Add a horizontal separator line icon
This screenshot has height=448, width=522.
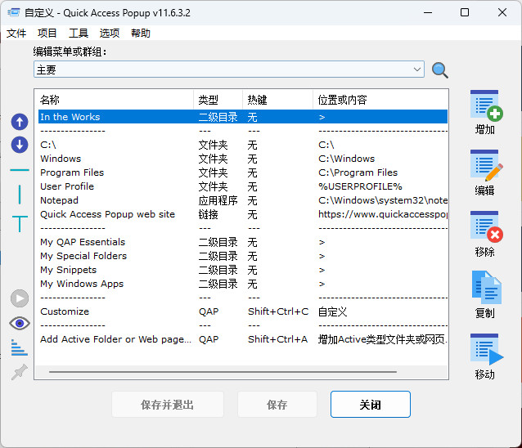20,170
